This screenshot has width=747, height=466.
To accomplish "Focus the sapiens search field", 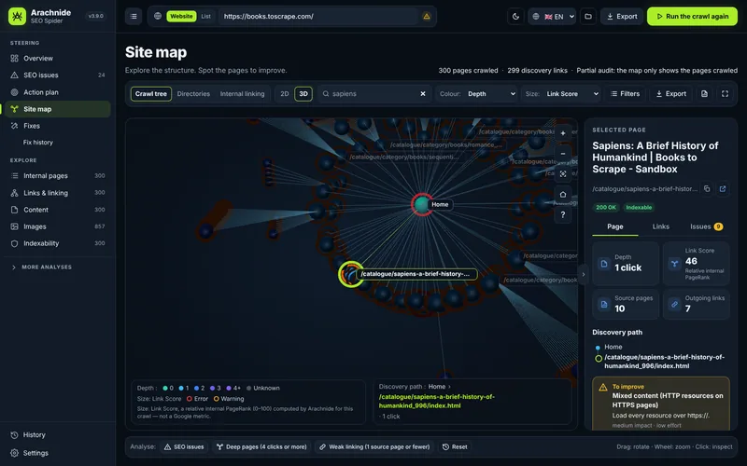I will 375,94.
